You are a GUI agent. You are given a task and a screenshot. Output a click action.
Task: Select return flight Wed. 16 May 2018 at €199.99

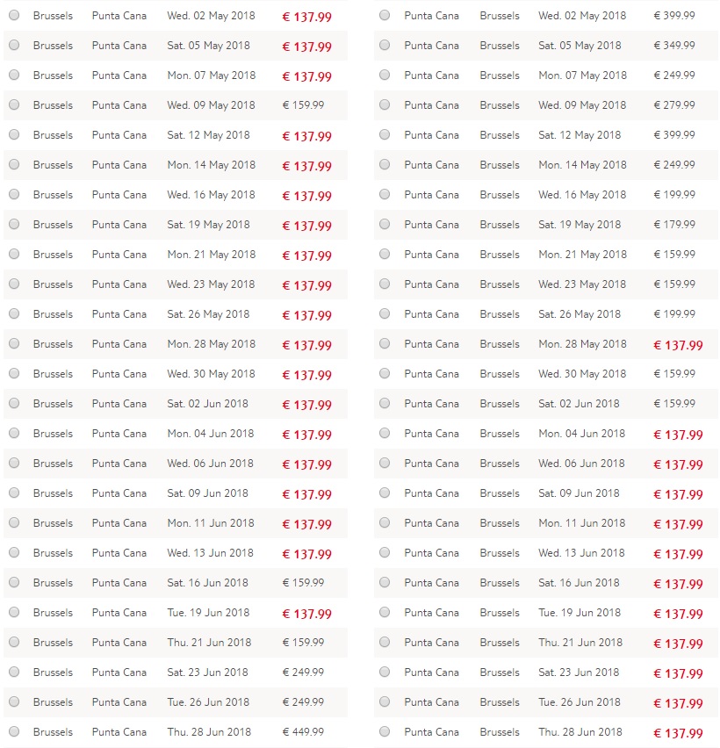point(385,194)
